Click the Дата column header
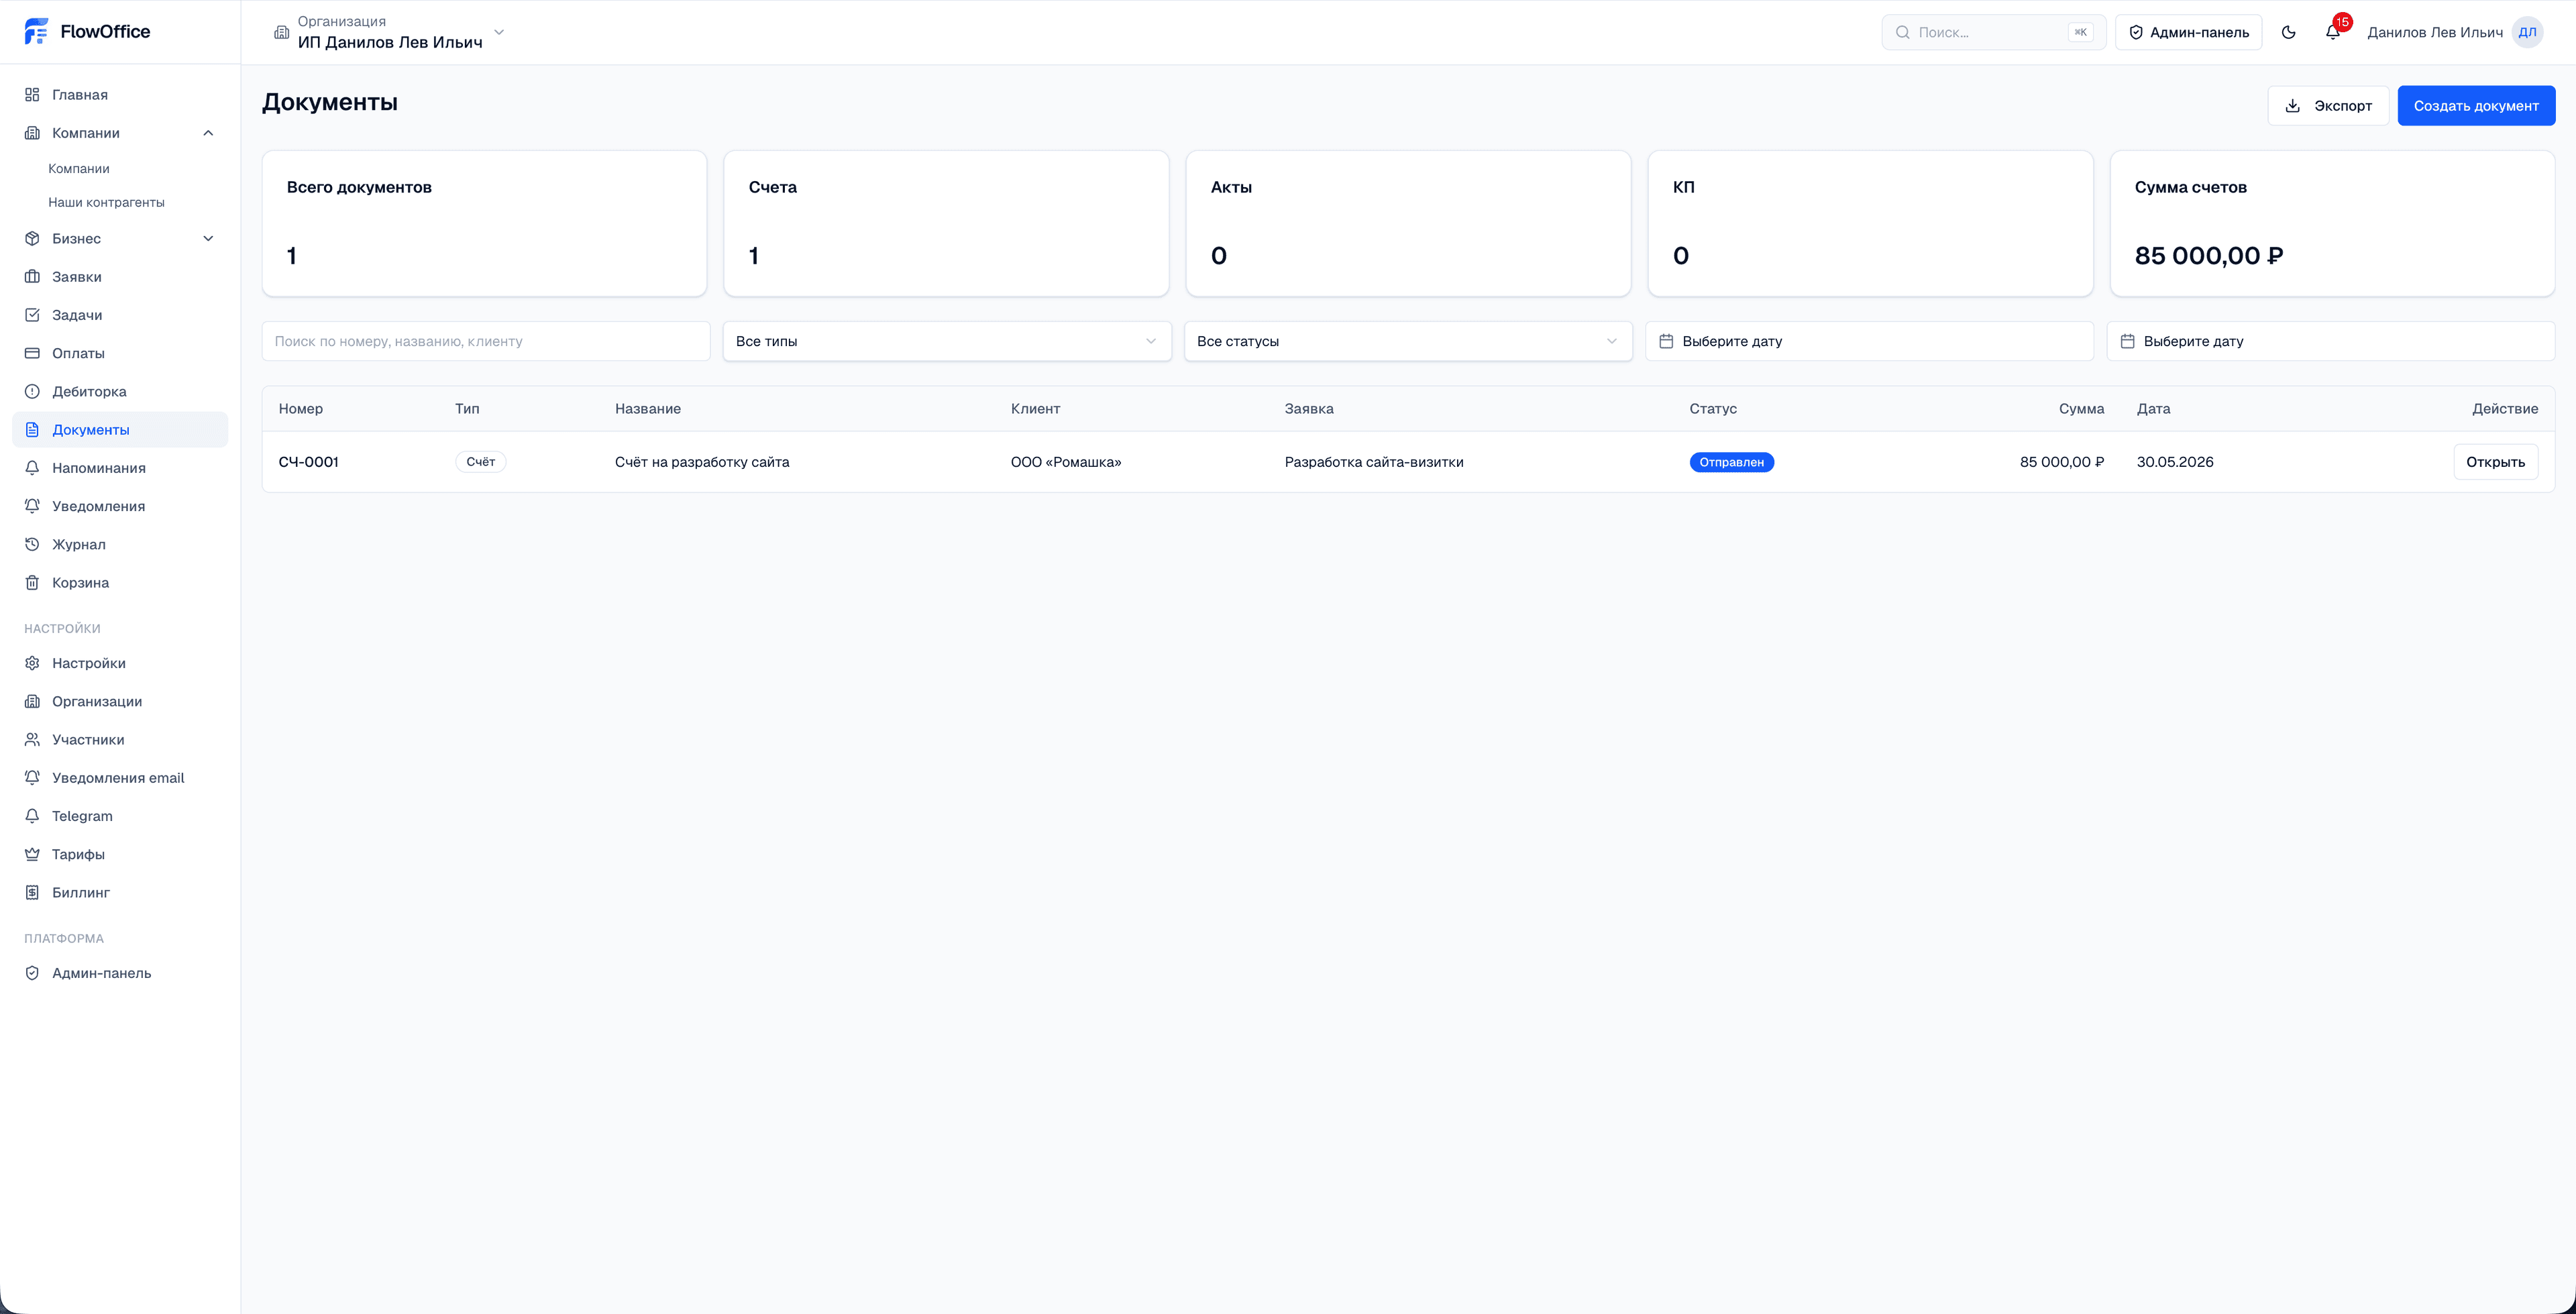This screenshot has height=1314, width=2576. (2153, 409)
